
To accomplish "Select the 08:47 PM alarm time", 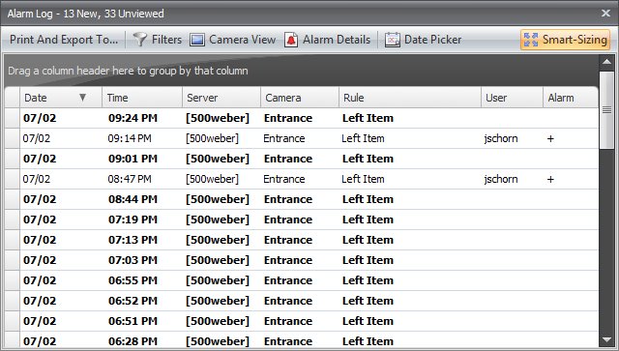I will pyautogui.click(x=130, y=179).
